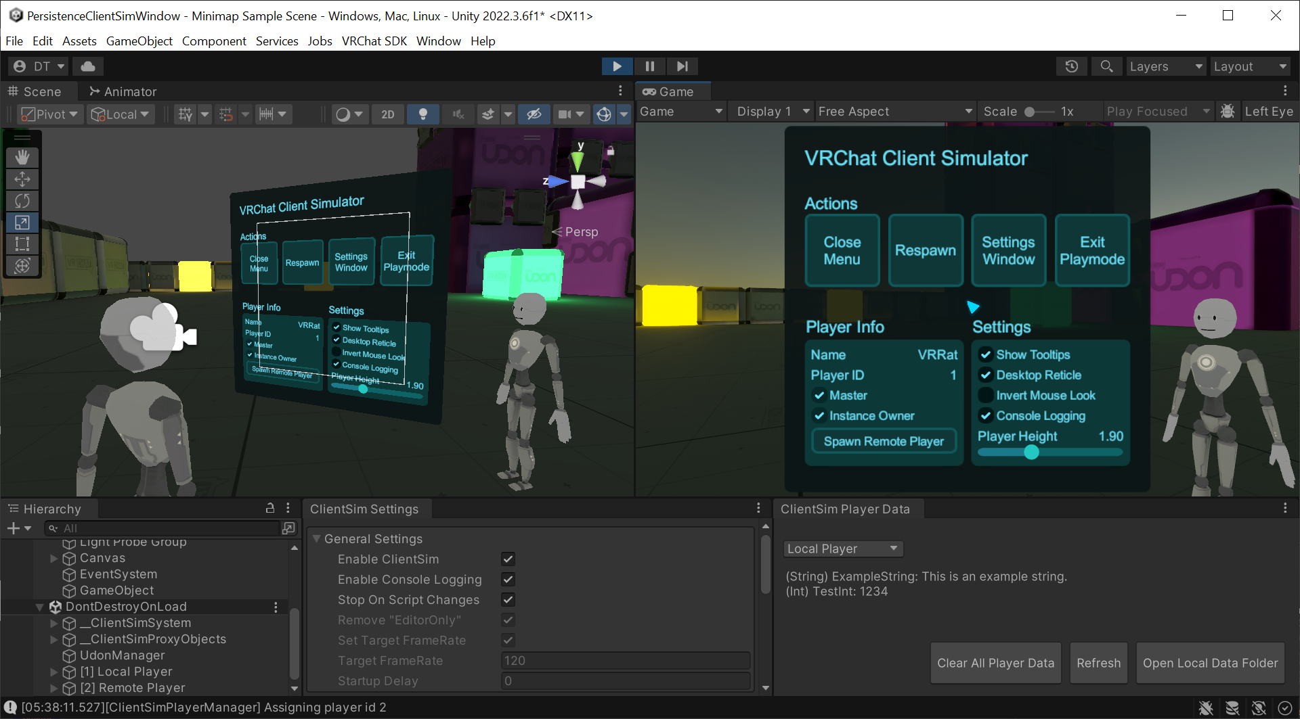Click the Play button in toolbar
Screen dimensions: 1300x719
(x=617, y=66)
